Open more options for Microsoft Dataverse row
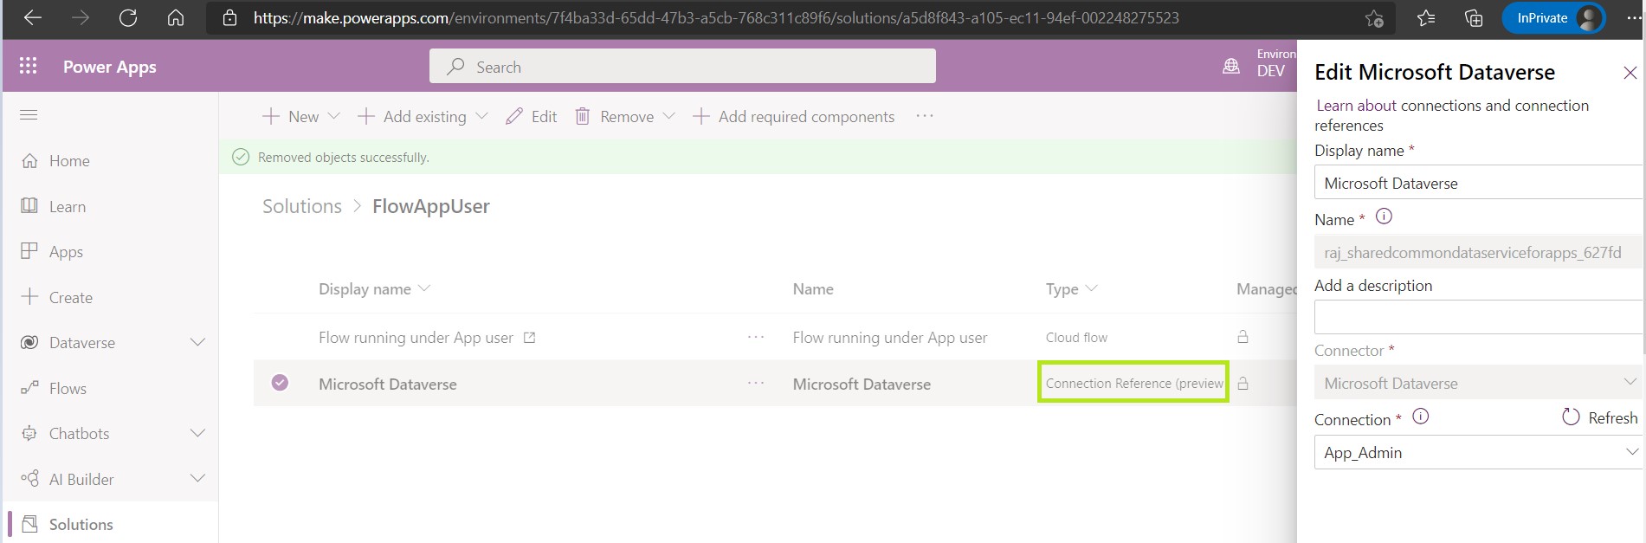Screen dimensions: 1646x543 pyautogui.click(x=756, y=384)
